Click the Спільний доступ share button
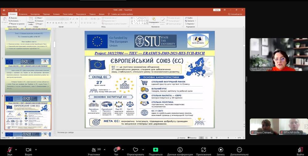This screenshot has height=156, width=308. (235, 14)
